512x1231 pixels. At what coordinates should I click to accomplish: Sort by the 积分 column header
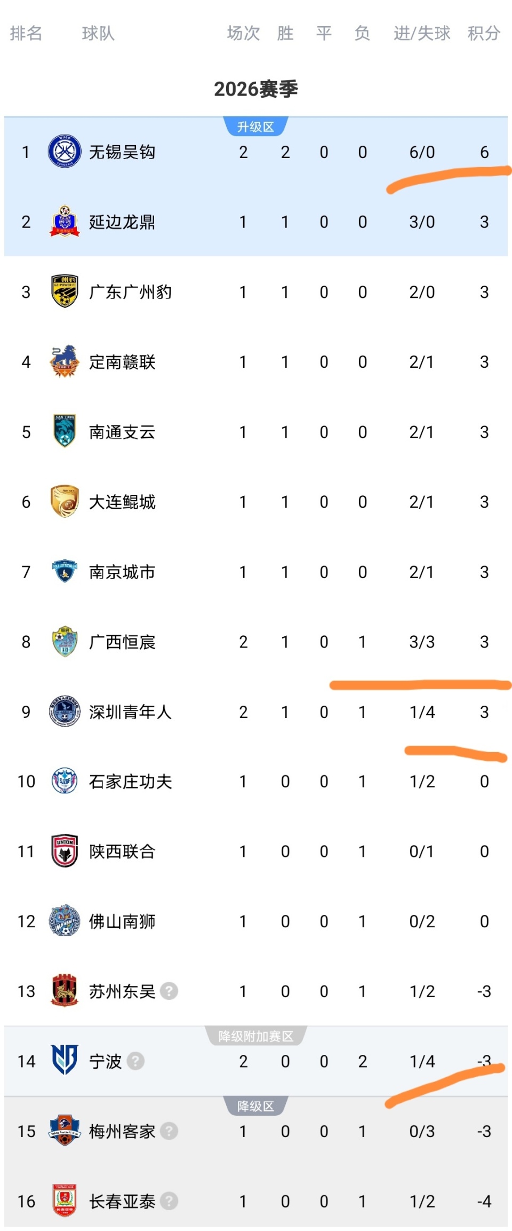[x=484, y=33]
